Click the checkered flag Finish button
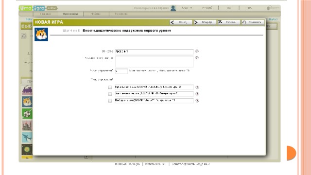The width and height of the screenshot is (311, 175). pyautogui.click(x=229, y=22)
